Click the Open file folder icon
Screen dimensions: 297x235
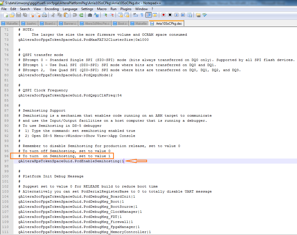pos(12,15)
